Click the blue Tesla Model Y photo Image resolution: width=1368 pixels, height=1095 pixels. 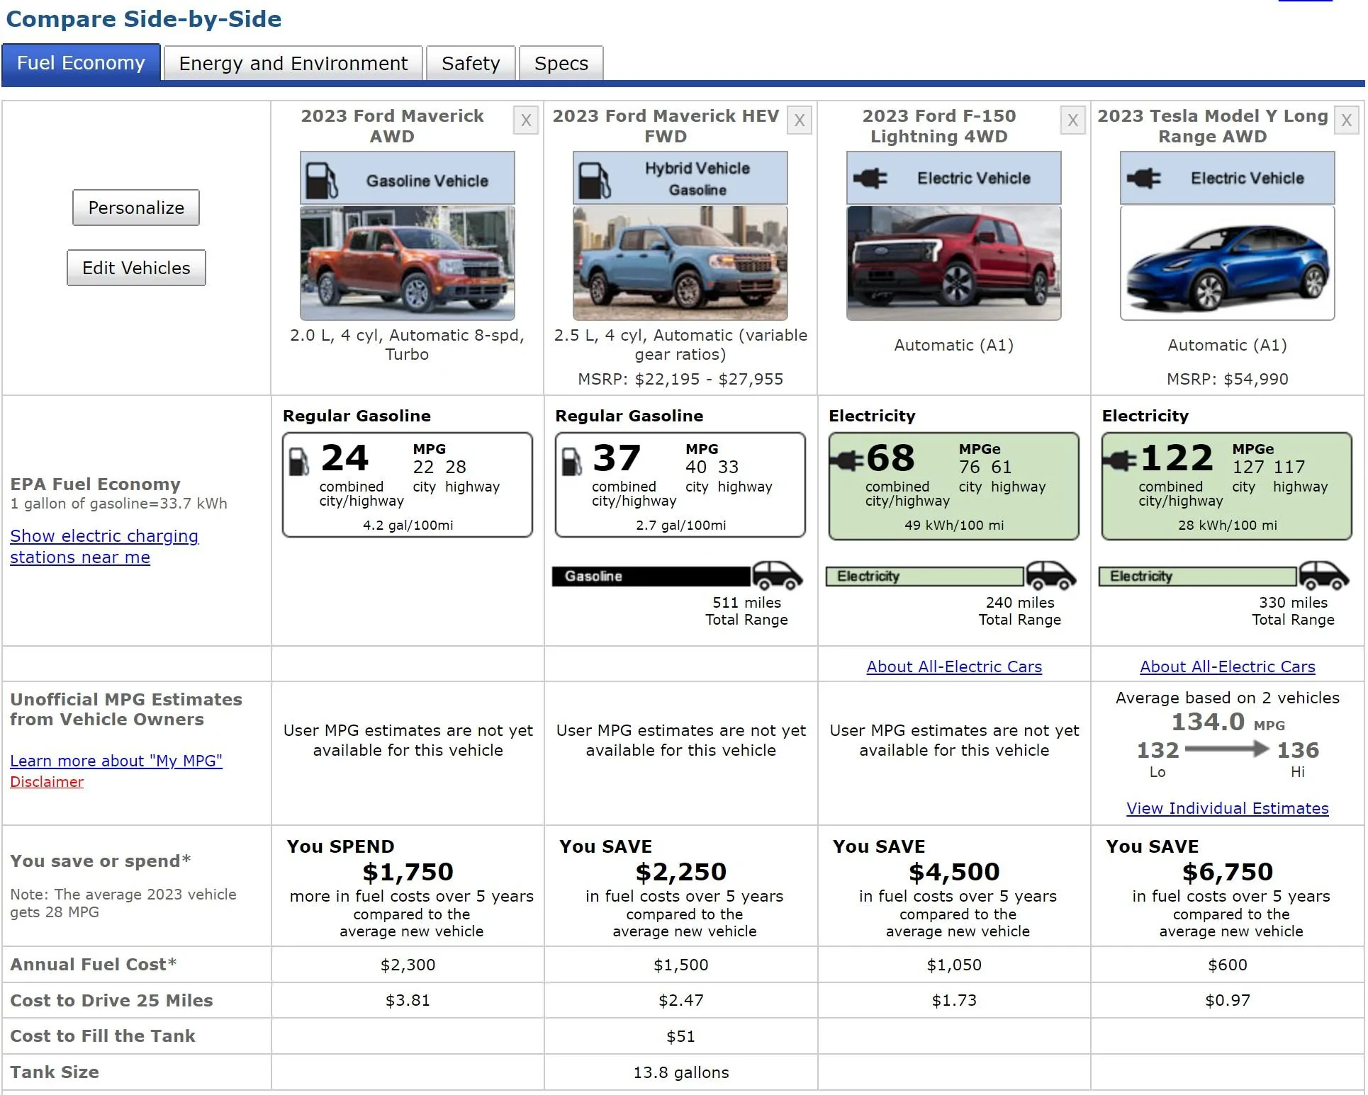coord(1228,263)
